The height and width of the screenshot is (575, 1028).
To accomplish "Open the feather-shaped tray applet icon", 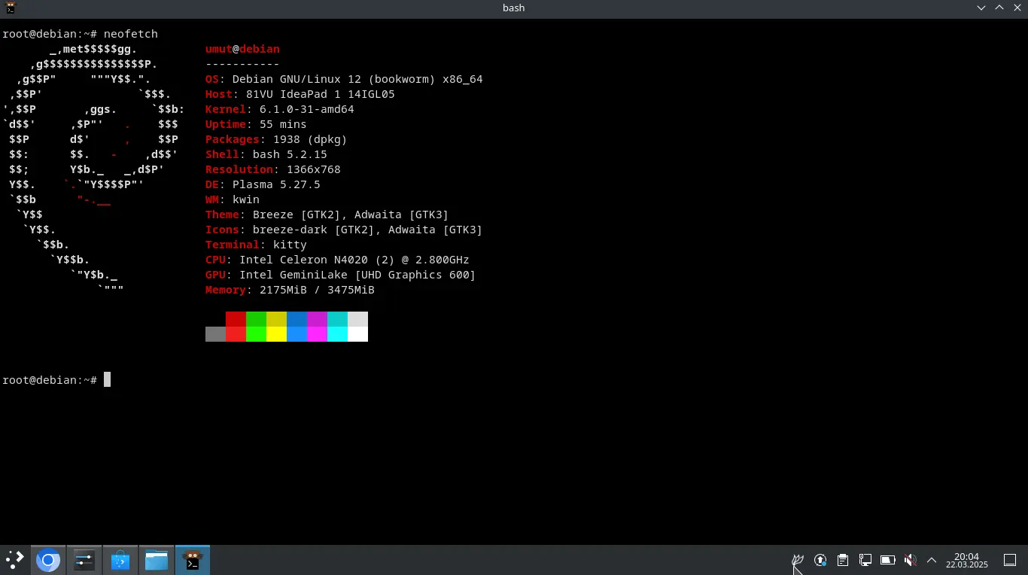I will [x=798, y=560].
